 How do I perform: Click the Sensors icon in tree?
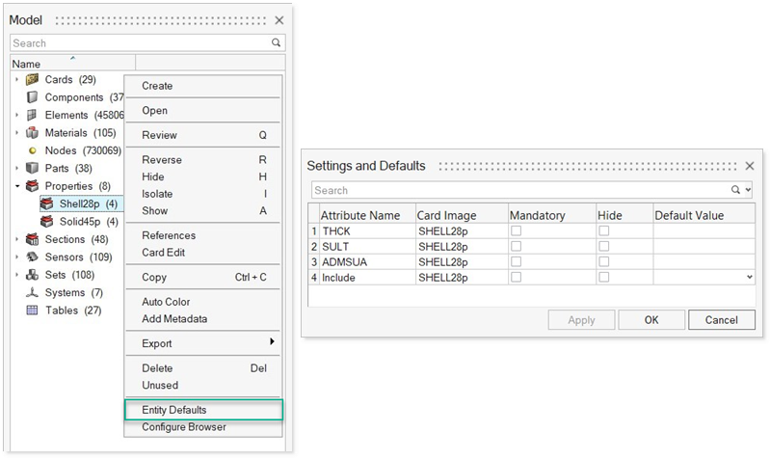pyautogui.click(x=32, y=257)
